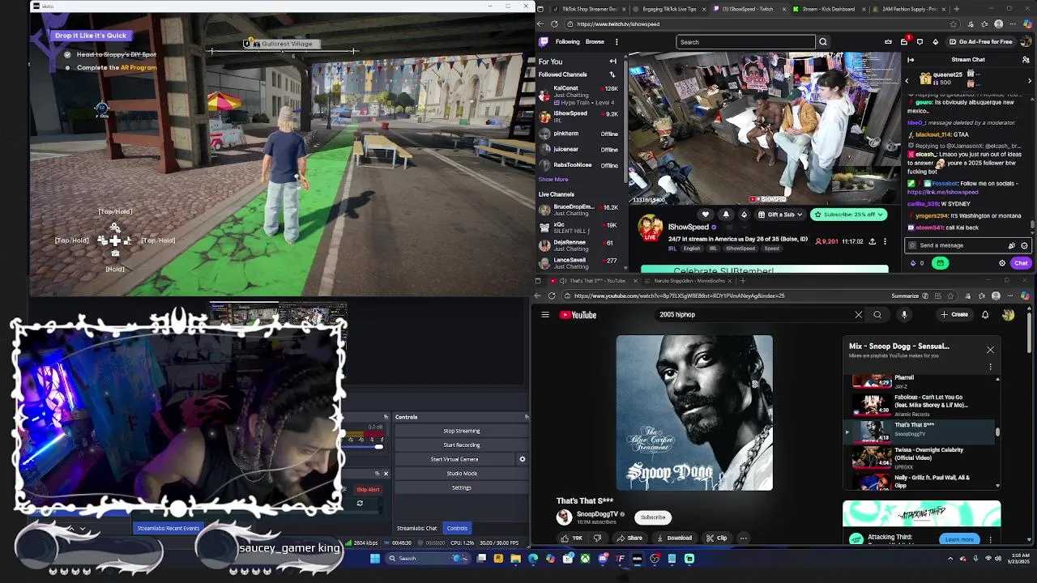Share the IShowSpeed stream
Screen dimensions: 1037x583
(x=872, y=241)
